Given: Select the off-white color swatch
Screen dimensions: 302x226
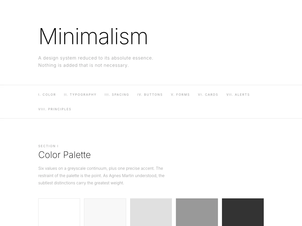Looking at the screenshot, I should click(x=105, y=212).
